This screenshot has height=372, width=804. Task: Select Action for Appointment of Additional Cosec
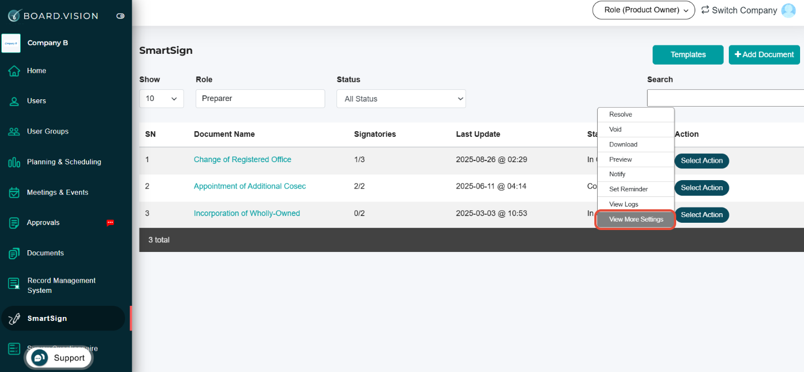[x=701, y=188]
